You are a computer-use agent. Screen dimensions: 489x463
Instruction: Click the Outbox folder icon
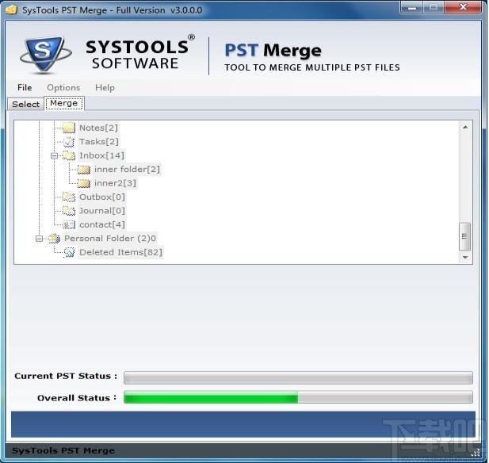click(x=69, y=197)
